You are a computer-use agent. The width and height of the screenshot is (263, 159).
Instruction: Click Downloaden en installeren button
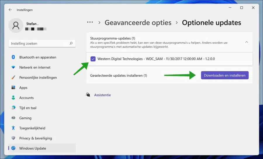225,75
